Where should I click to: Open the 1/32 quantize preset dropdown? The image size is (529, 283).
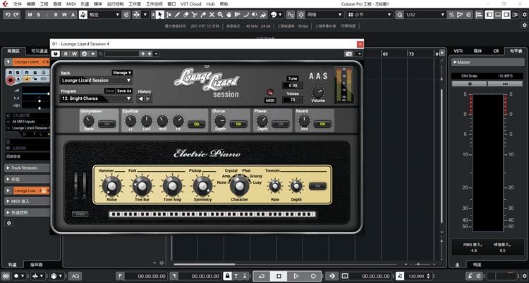coord(425,15)
